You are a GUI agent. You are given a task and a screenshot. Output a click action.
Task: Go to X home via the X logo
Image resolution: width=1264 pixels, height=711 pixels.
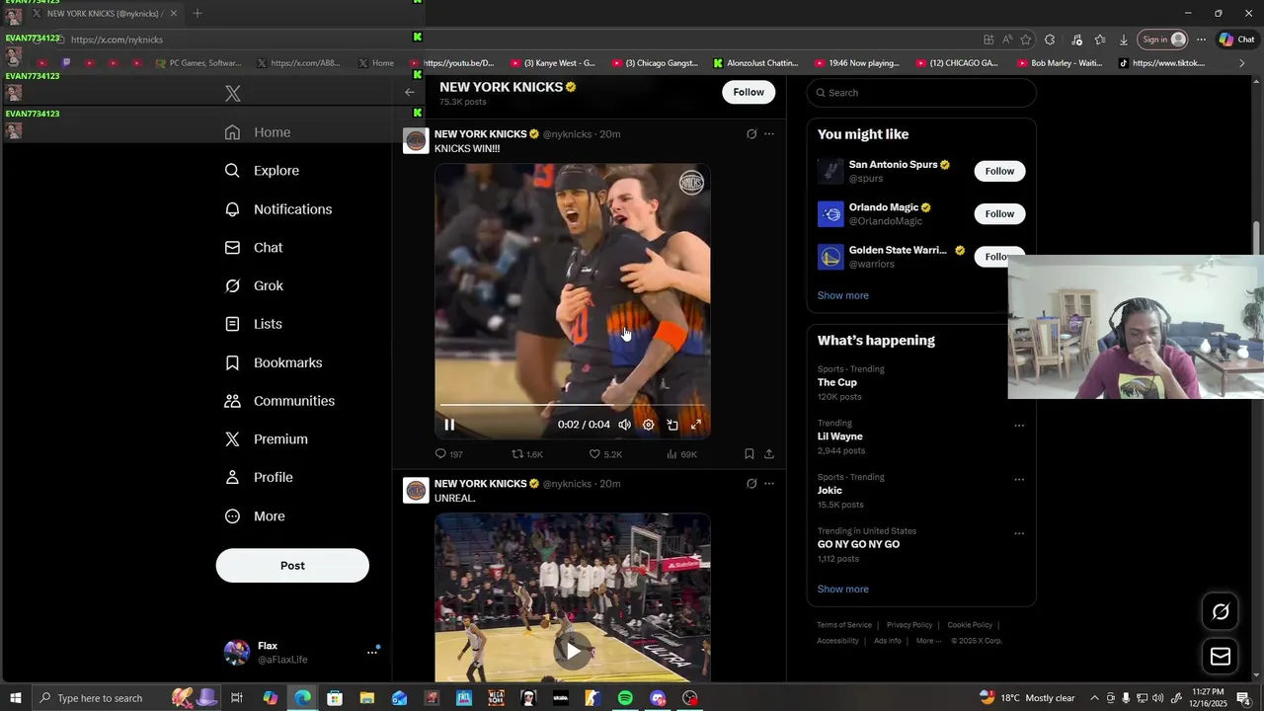click(232, 94)
